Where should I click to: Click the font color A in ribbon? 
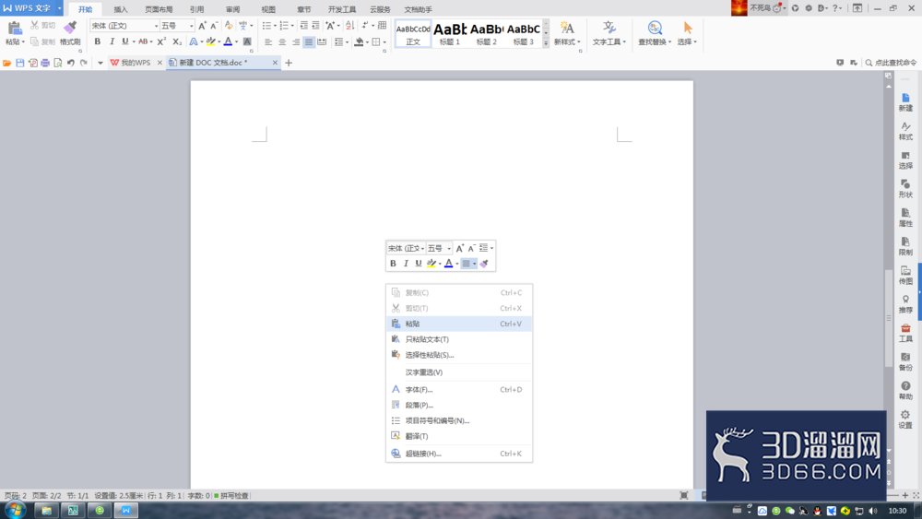[x=228, y=41]
